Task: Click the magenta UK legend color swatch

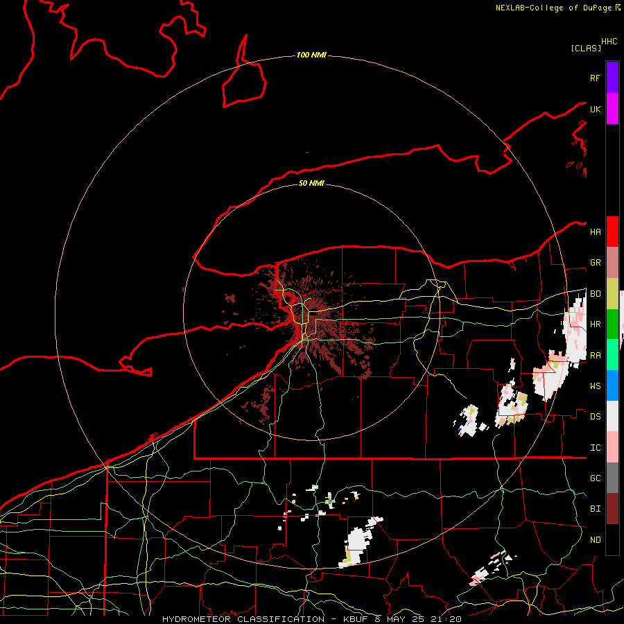Action: 612,109
